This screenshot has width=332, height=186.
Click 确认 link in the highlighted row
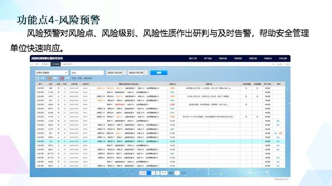(278, 141)
